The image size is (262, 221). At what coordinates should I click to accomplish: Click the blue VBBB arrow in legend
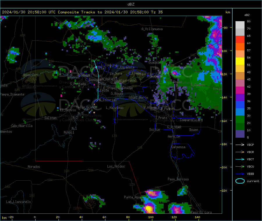[x=240, y=174]
